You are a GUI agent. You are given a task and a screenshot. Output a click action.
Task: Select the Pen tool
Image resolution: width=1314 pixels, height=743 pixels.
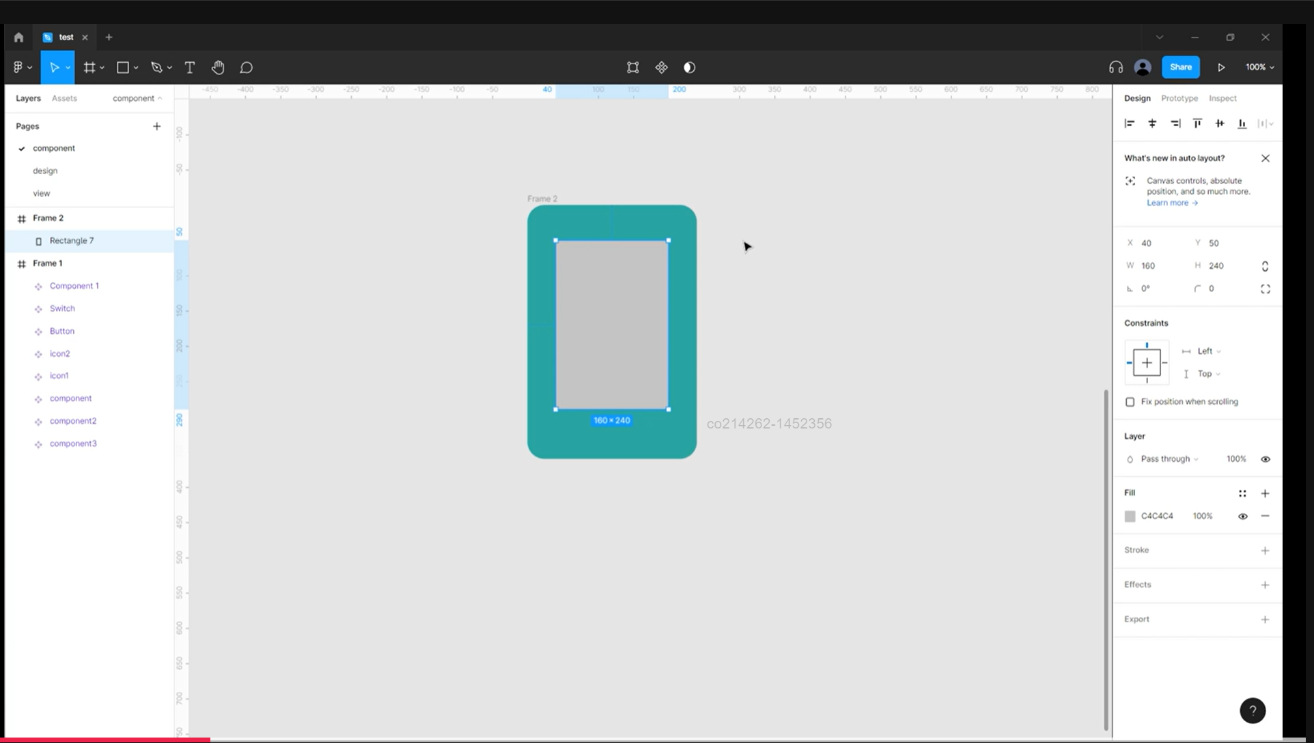157,68
